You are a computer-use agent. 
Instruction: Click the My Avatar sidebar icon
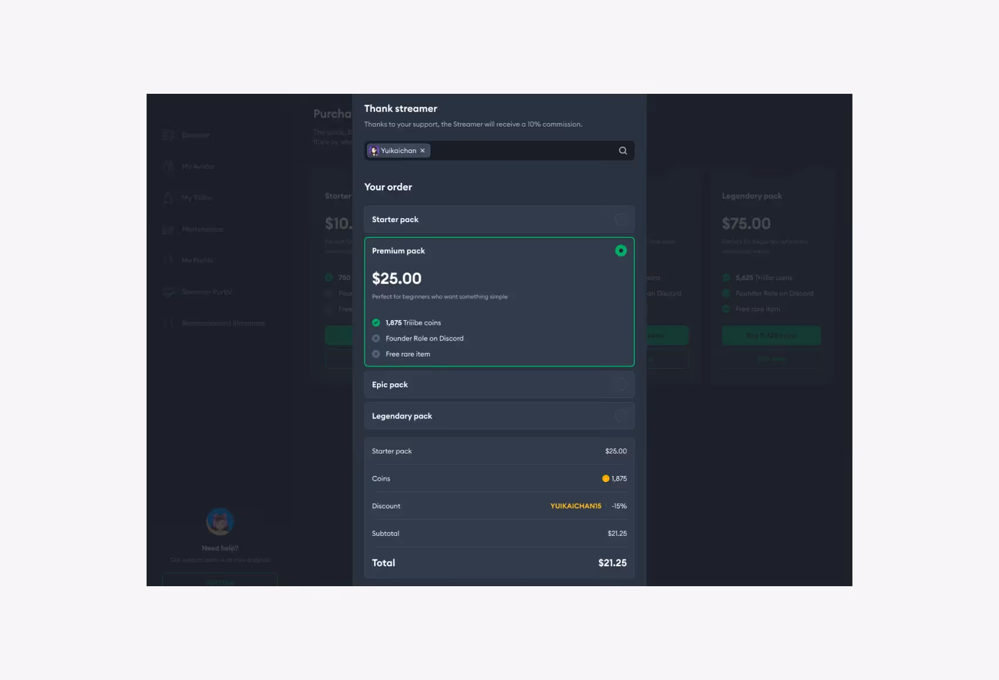click(x=168, y=166)
